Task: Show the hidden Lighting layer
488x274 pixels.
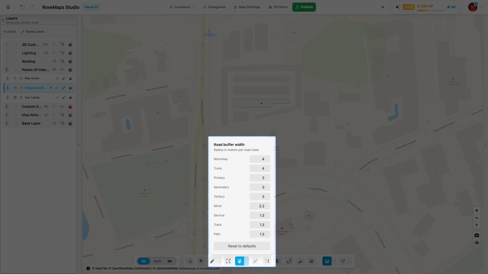Action: tap(62, 53)
